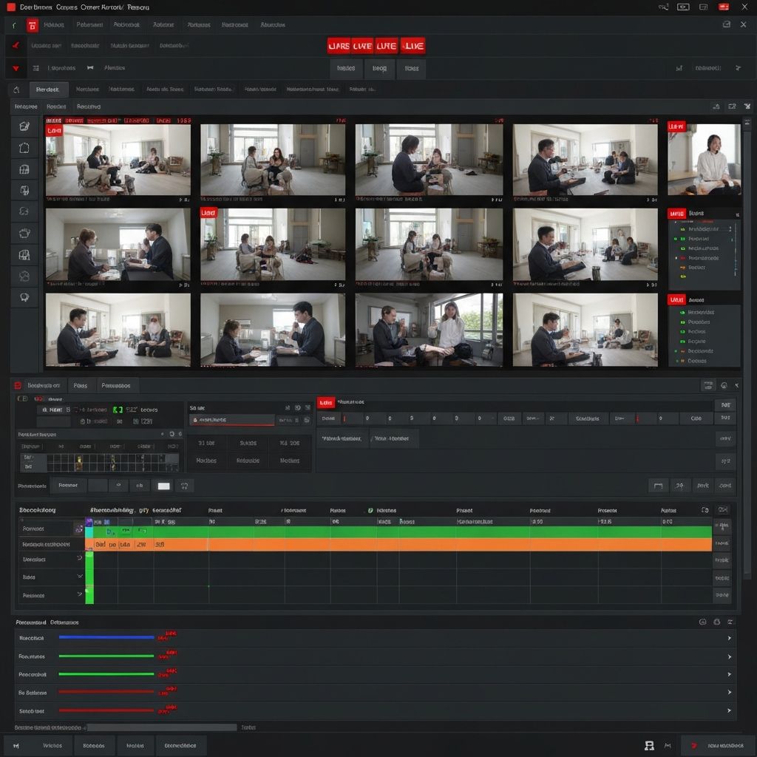Click the white square button under the small grid panel
This screenshot has width=757, height=757.
click(164, 486)
